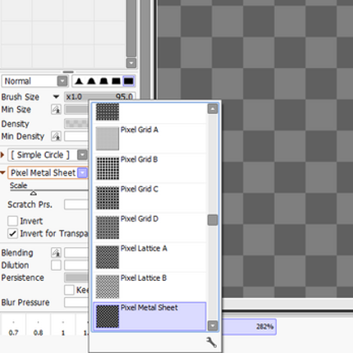This screenshot has height=353, width=353.
Task: Toggle Min Size pressure icon
Action: click(x=56, y=109)
